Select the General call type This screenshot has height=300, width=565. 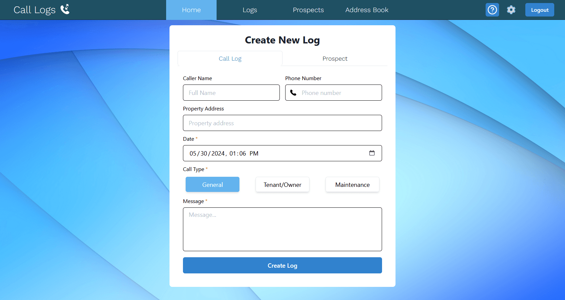coord(213,185)
